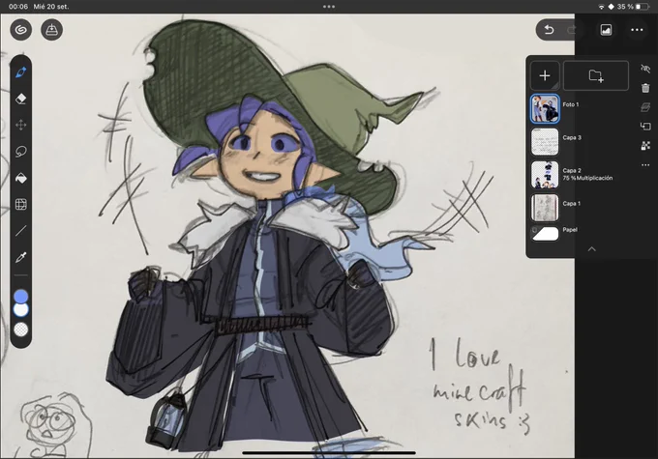Tap the Wi-Fi status icon
Screen dimensions: 658x459
[601, 7]
